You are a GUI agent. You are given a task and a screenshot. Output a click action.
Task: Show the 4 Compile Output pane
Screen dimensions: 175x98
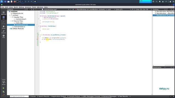pos(74,96)
